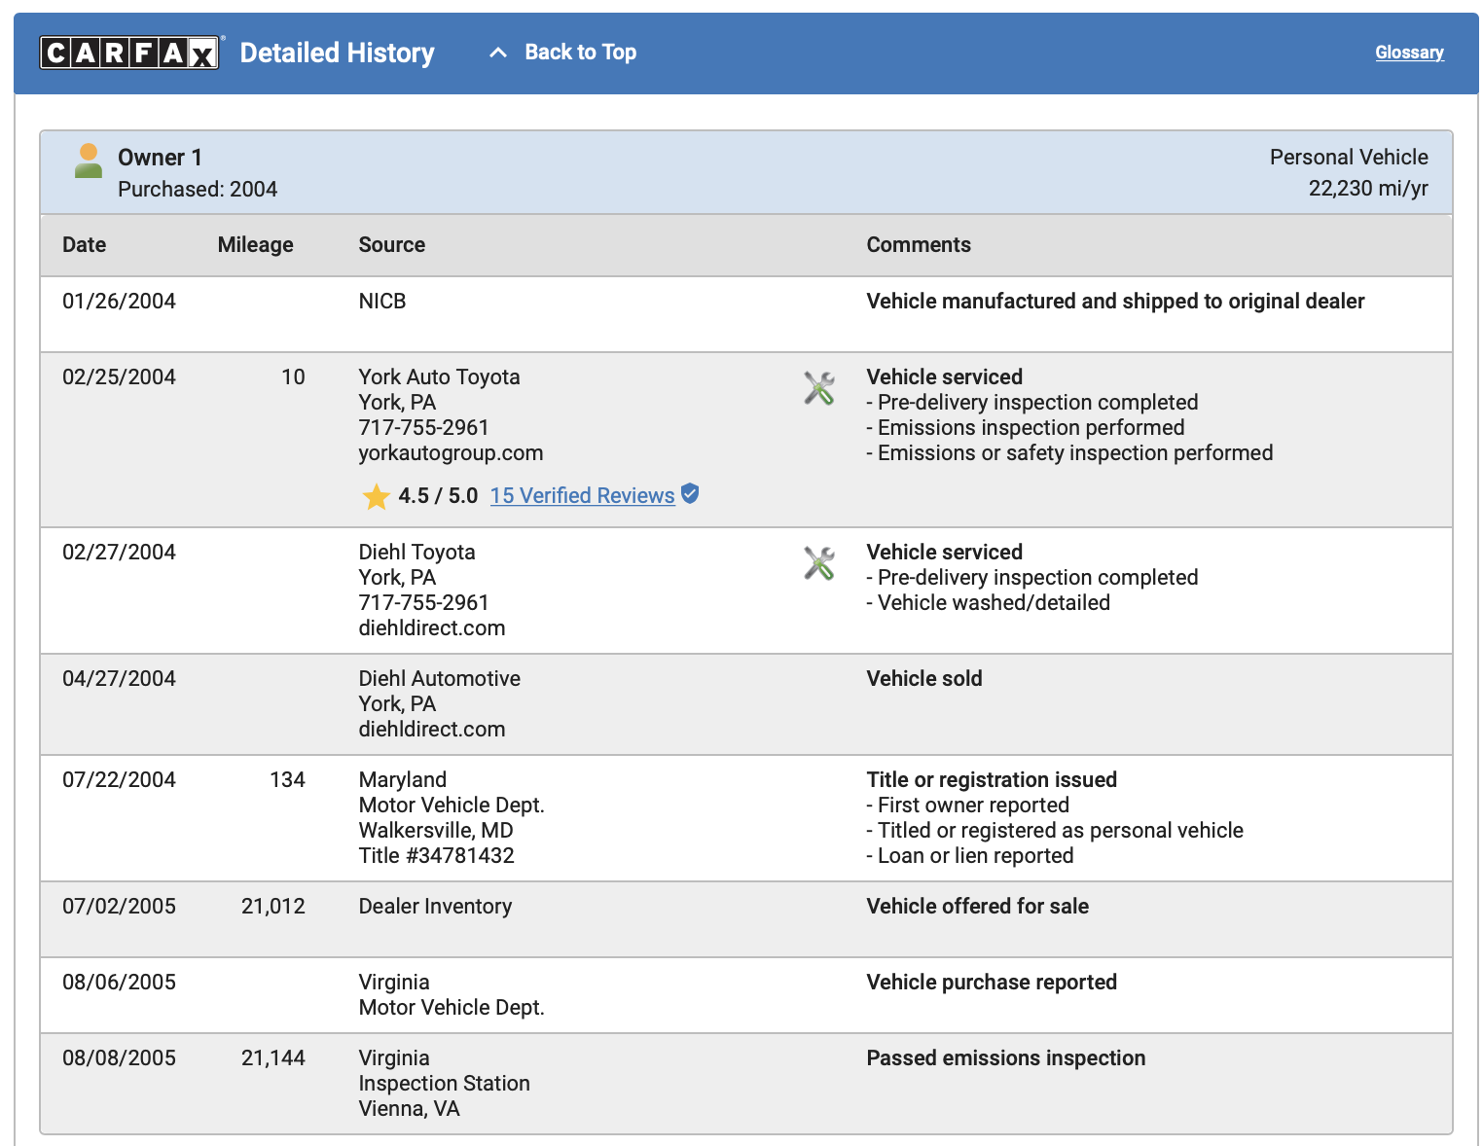The height and width of the screenshot is (1146, 1483).
Task: Click the date 04/27/2004
Action: [x=119, y=679]
